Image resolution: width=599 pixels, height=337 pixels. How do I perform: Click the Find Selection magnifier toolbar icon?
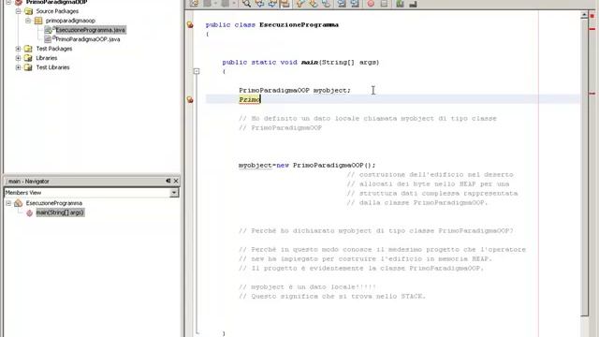(247, 4)
